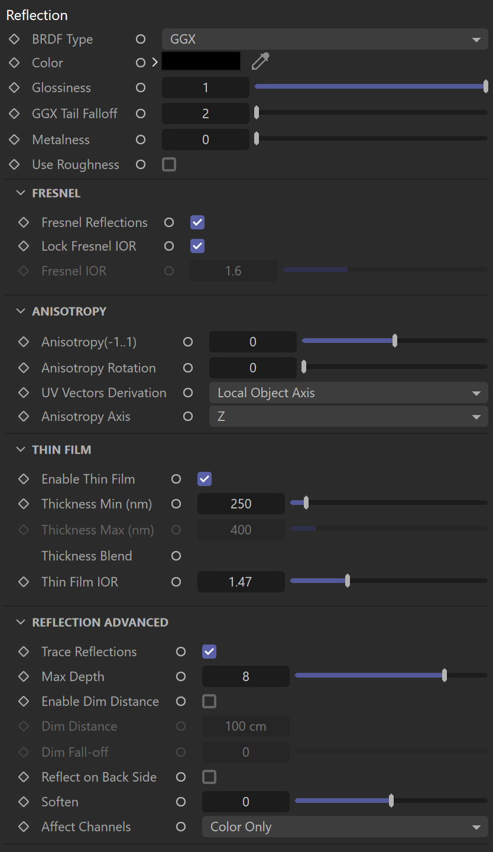Turn on Reflect on Back Side
493x852 pixels.
(209, 777)
